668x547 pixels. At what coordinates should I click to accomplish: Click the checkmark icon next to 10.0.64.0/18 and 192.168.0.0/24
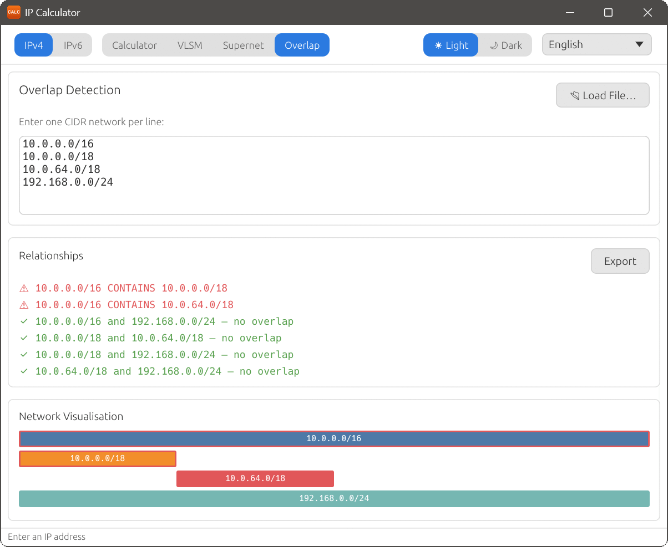coord(23,371)
